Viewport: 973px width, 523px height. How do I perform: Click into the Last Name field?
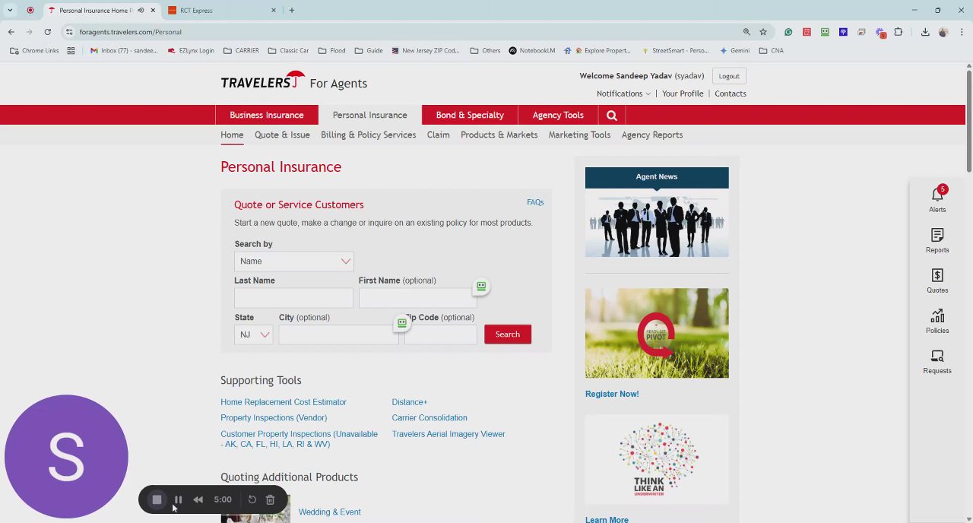293,297
